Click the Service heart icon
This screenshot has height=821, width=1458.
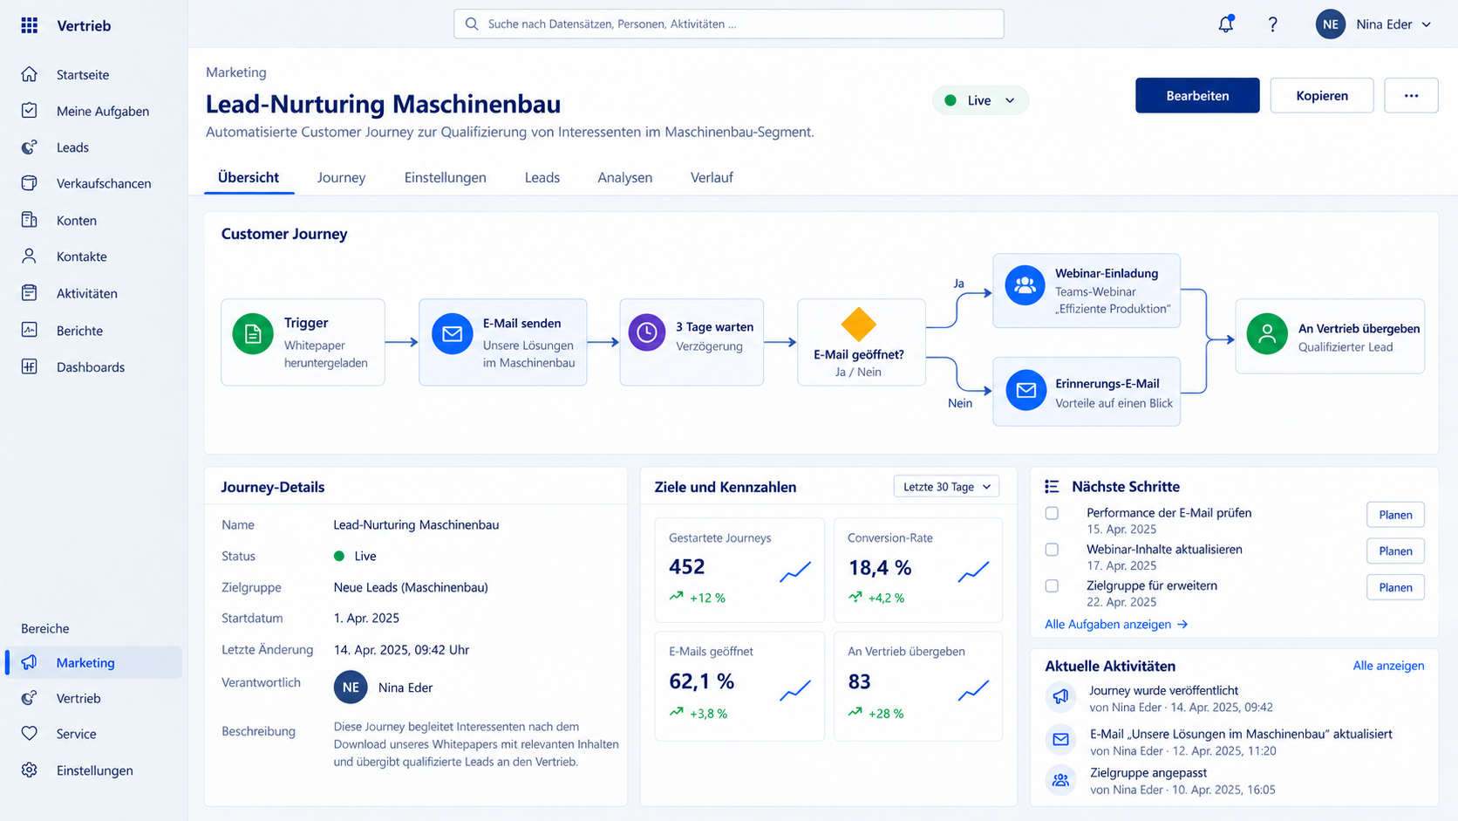pos(30,734)
